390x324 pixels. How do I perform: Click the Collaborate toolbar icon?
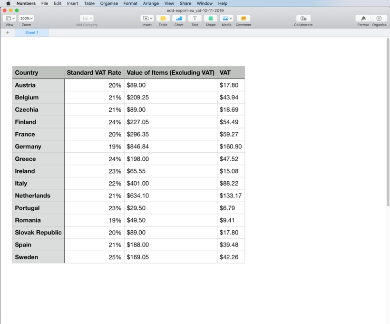pyautogui.click(x=303, y=18)
